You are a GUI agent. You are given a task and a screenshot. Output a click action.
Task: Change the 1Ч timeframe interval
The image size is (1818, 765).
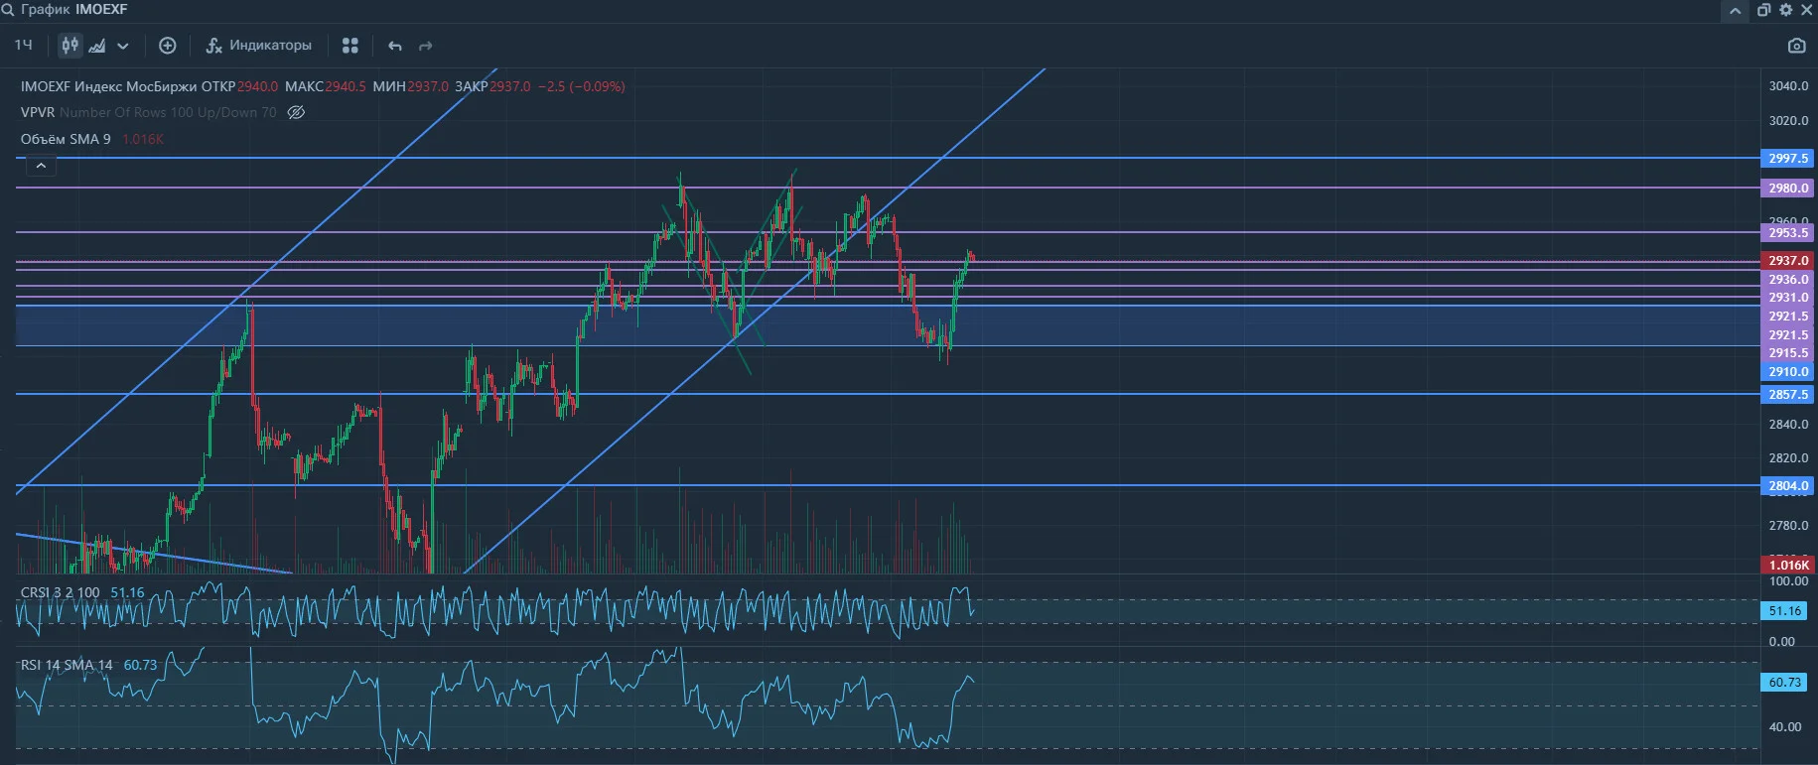pyautogui.click(x=24, y=46)
